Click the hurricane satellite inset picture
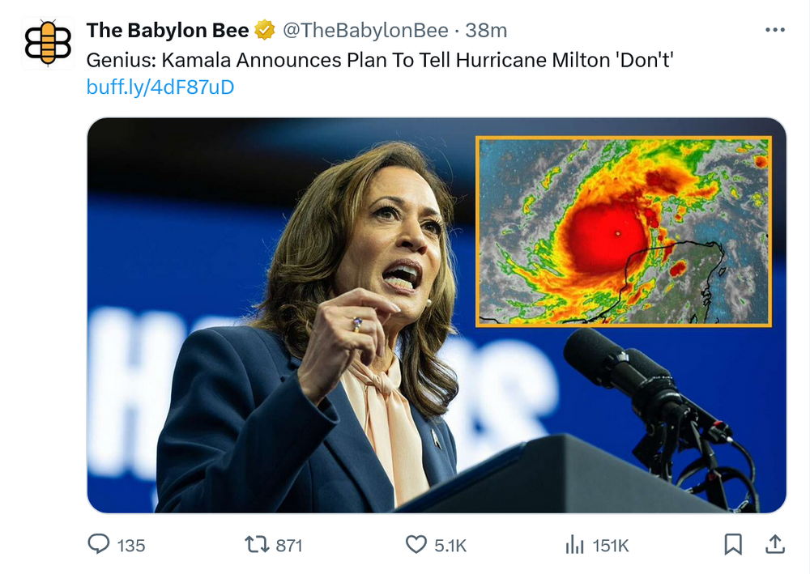 624,231
